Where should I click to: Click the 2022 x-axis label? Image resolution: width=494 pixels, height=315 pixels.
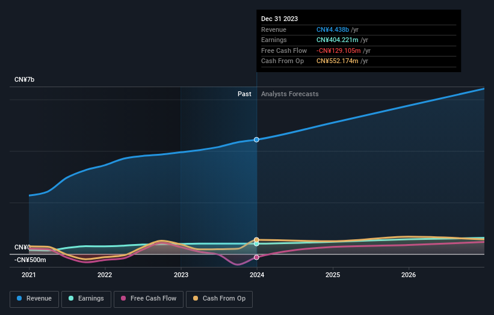coord(105,275)
